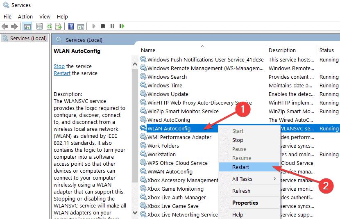The height and width of the screenshot is (219, 340).
Task: Select Windows Remote Management service row
Action: click(x=205, y=68)
